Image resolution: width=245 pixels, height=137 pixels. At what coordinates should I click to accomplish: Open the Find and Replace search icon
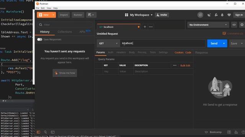[x=46, y=132]
